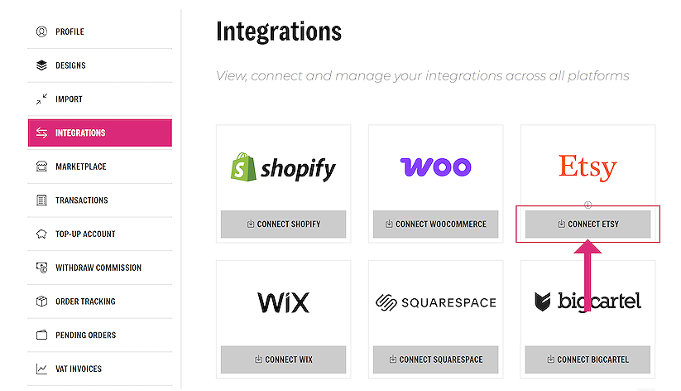Click the Shopify logo thumbnail

tap(283, 168)
